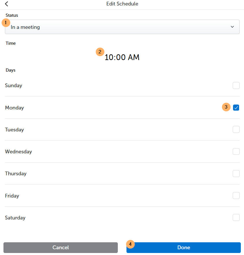This screenshot has width=244, height=255.
Task: Tick the Wednesday checkbox
Action: click(x=236, y=151)
